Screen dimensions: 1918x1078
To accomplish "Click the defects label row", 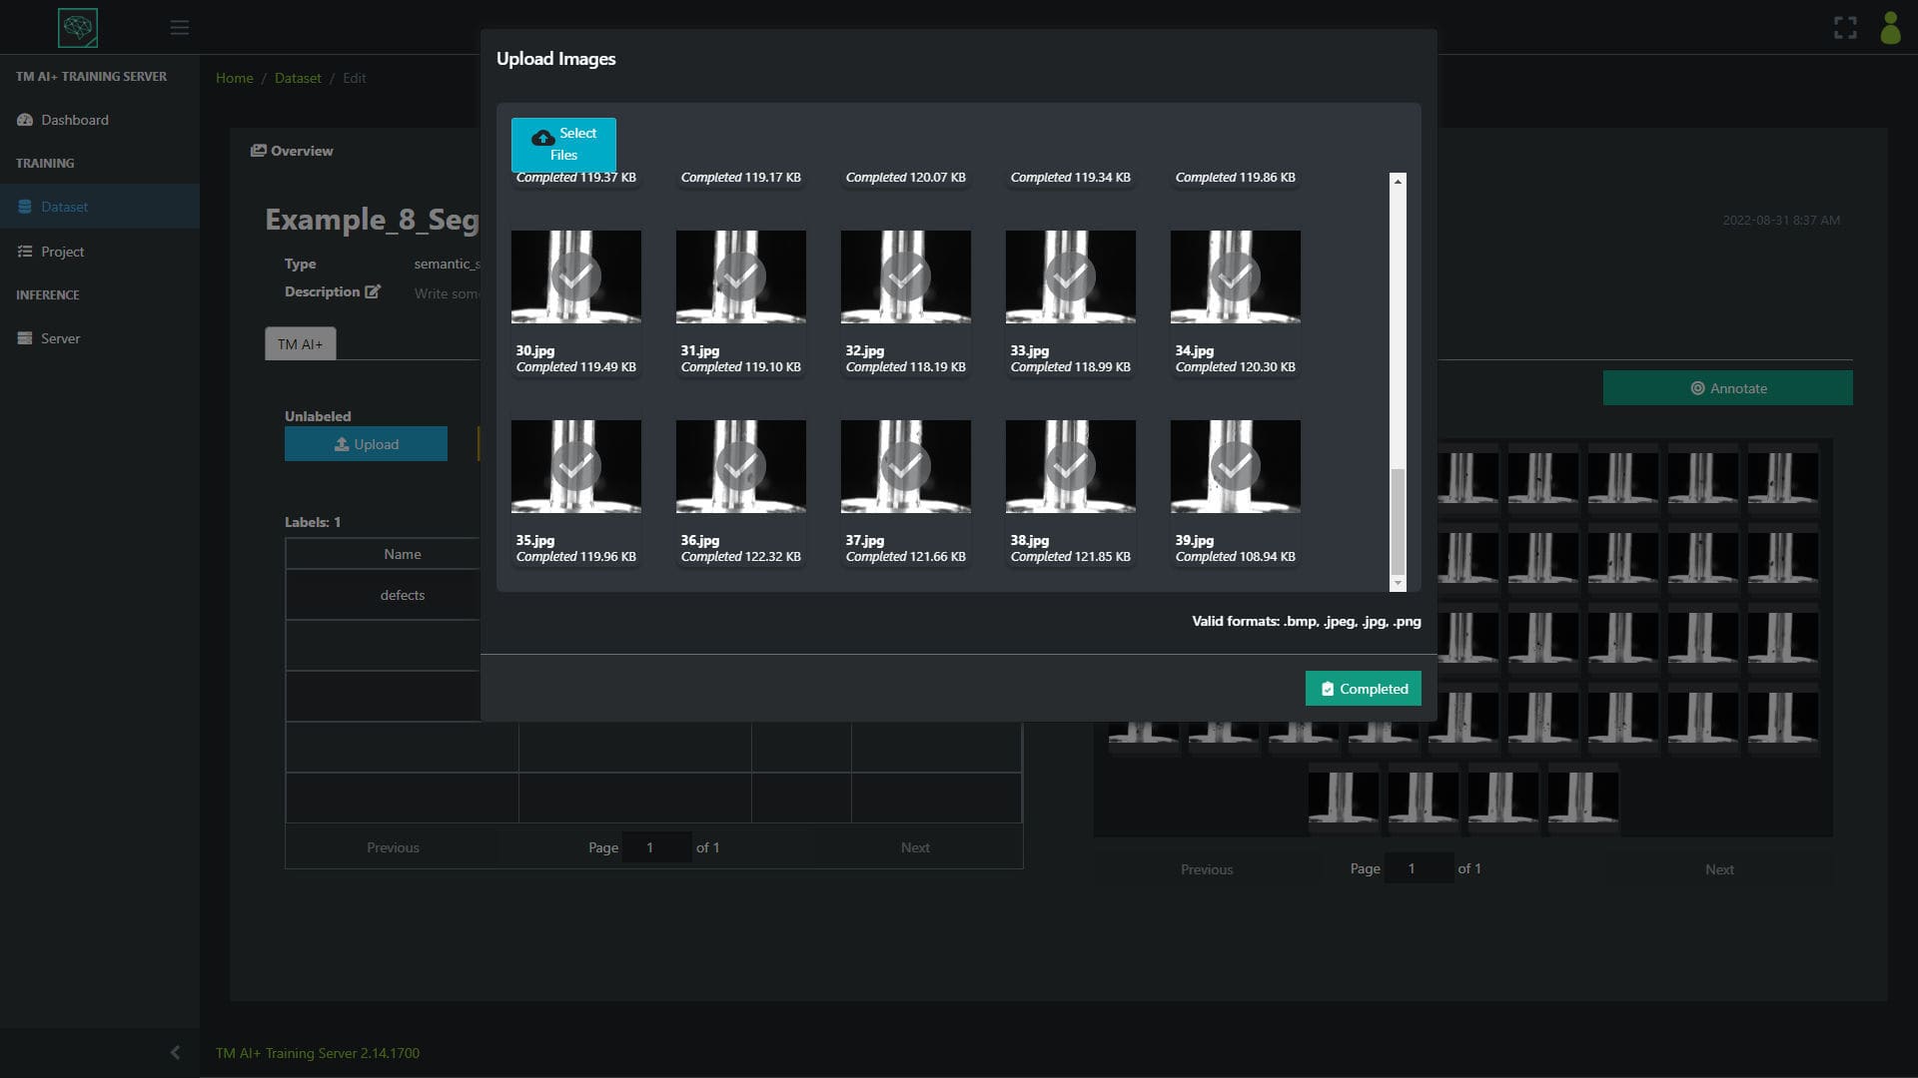I will pos(403,594).
